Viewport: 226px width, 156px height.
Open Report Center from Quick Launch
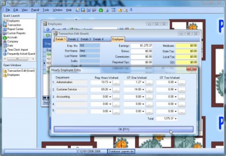point(13,29)
